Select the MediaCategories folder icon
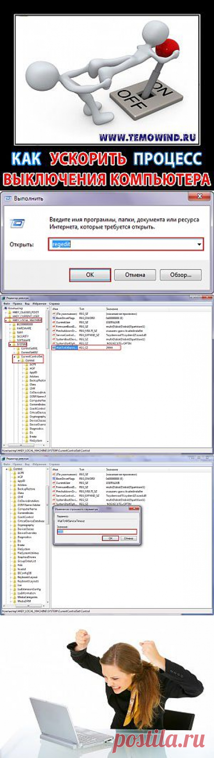The height and width of the screenshot is (758, 214). coord(15,597)
